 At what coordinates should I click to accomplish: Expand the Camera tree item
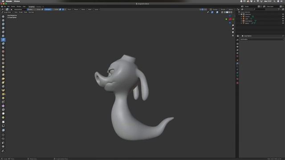241,16
